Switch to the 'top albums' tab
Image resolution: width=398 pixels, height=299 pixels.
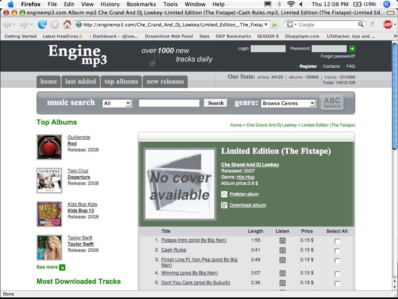pyautogui.click(x=121, y=82)
